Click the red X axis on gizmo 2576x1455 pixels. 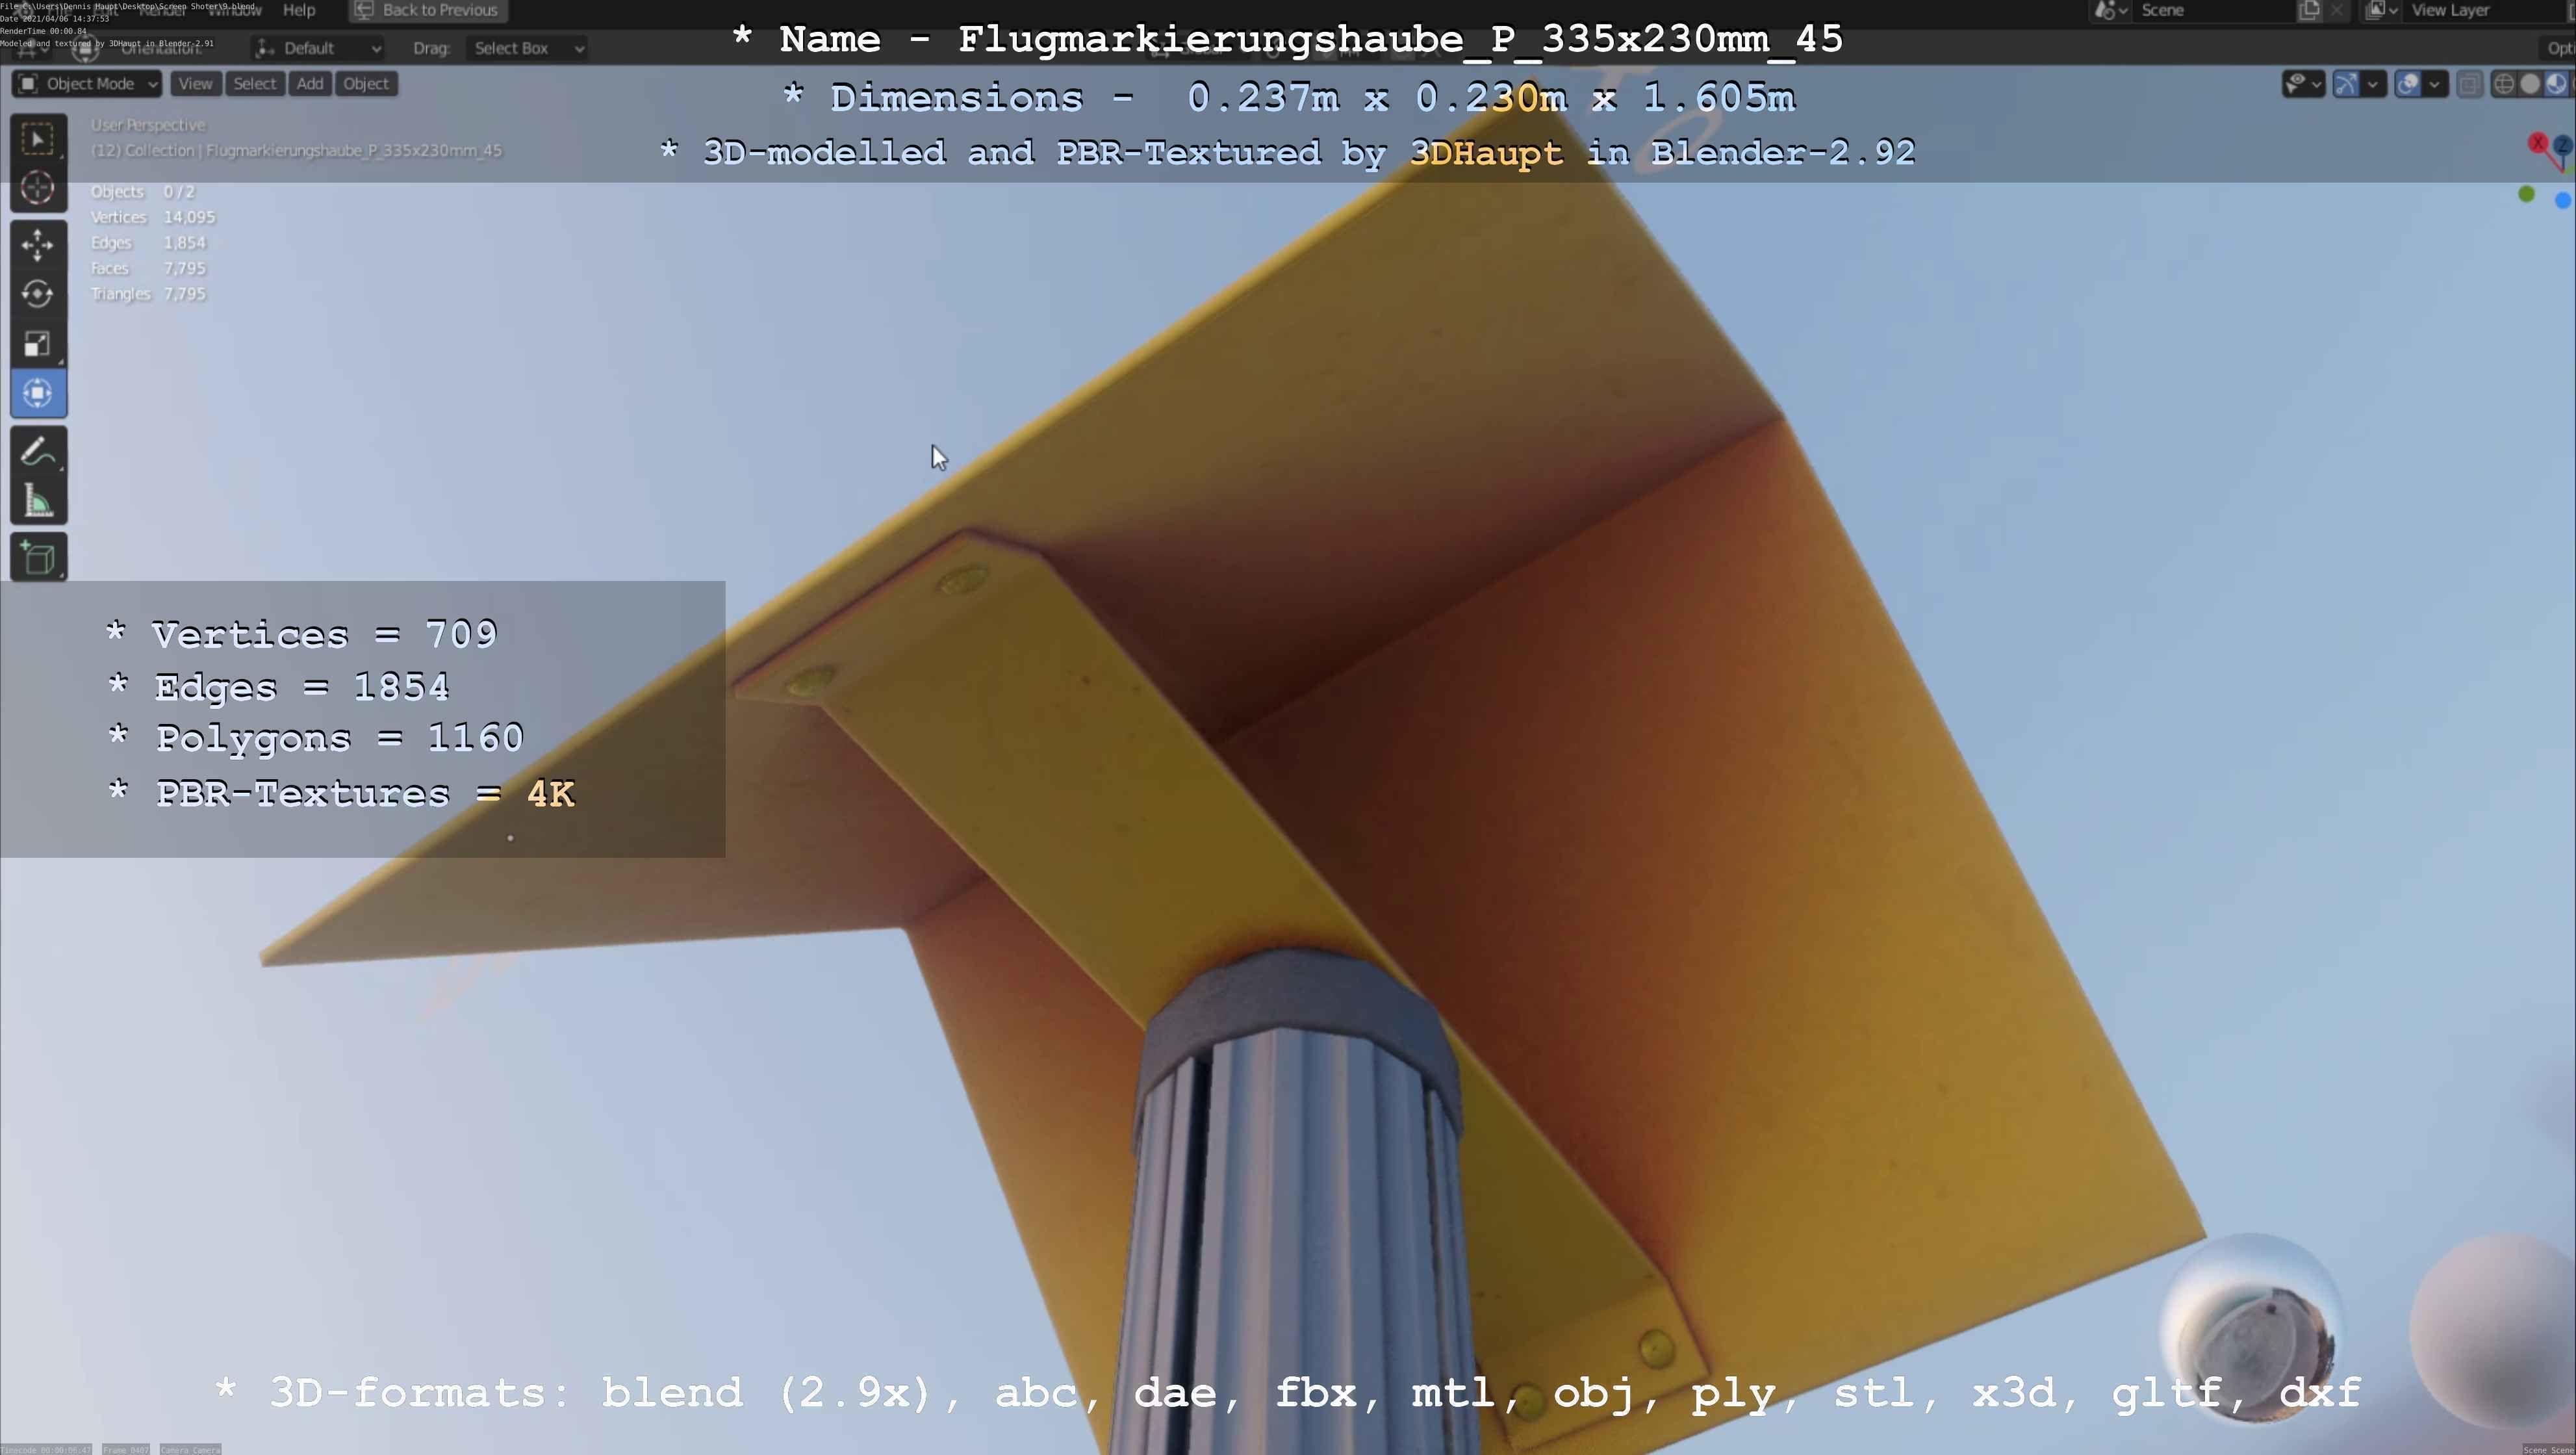(x=2538, y=144)
